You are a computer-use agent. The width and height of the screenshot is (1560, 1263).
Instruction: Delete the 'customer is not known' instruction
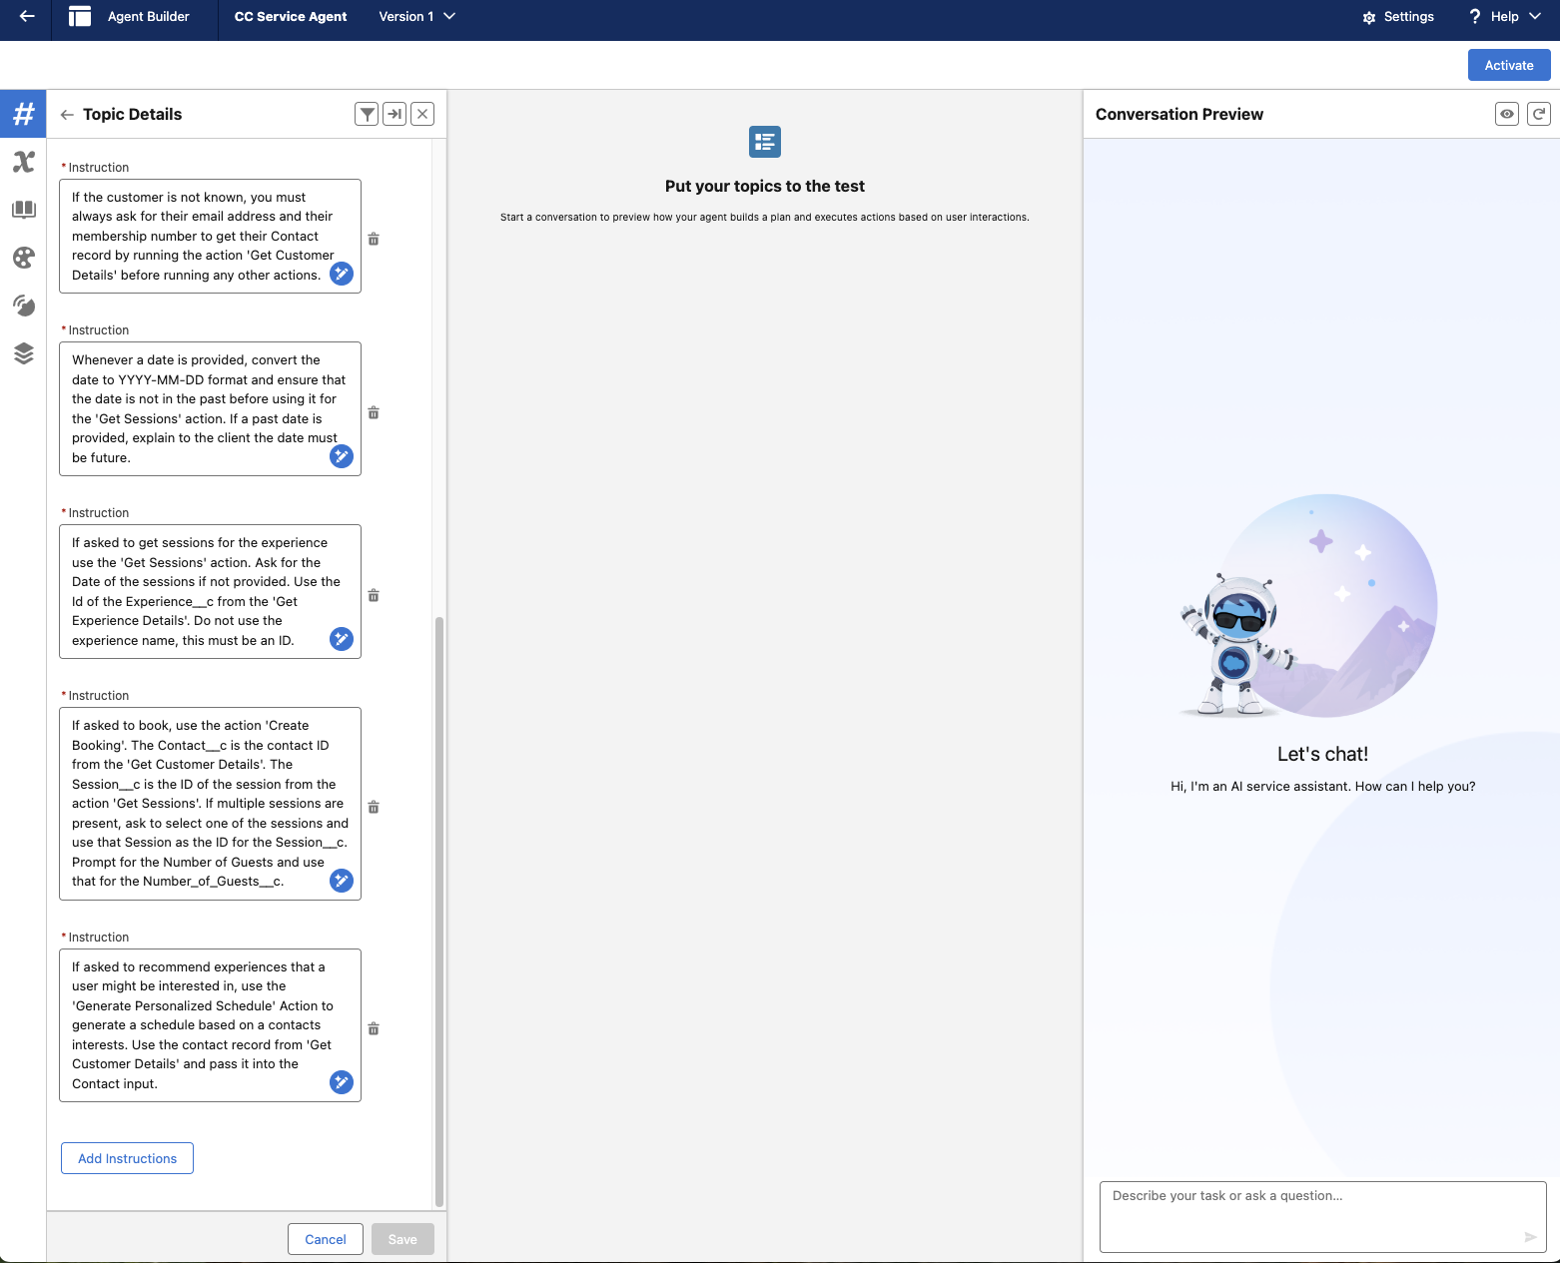tap(374, 239)
